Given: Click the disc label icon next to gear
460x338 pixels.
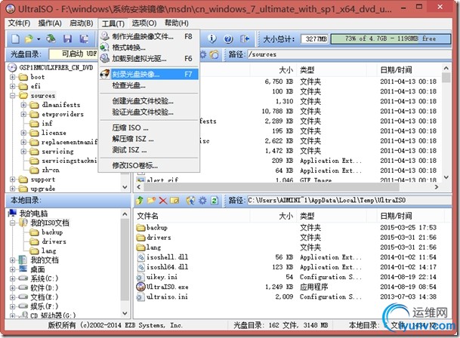Looking at the screenshot, I should point(215,54).
